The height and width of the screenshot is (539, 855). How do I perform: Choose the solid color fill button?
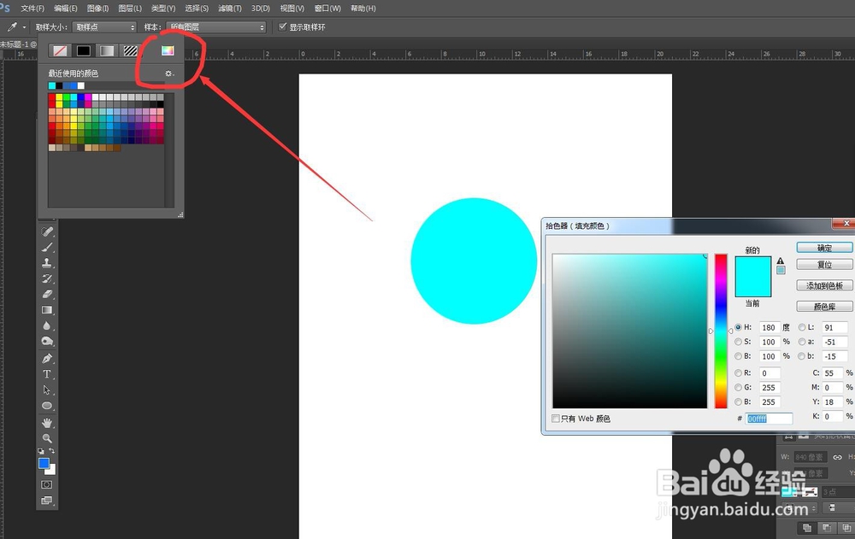click(x=84, y=50)
